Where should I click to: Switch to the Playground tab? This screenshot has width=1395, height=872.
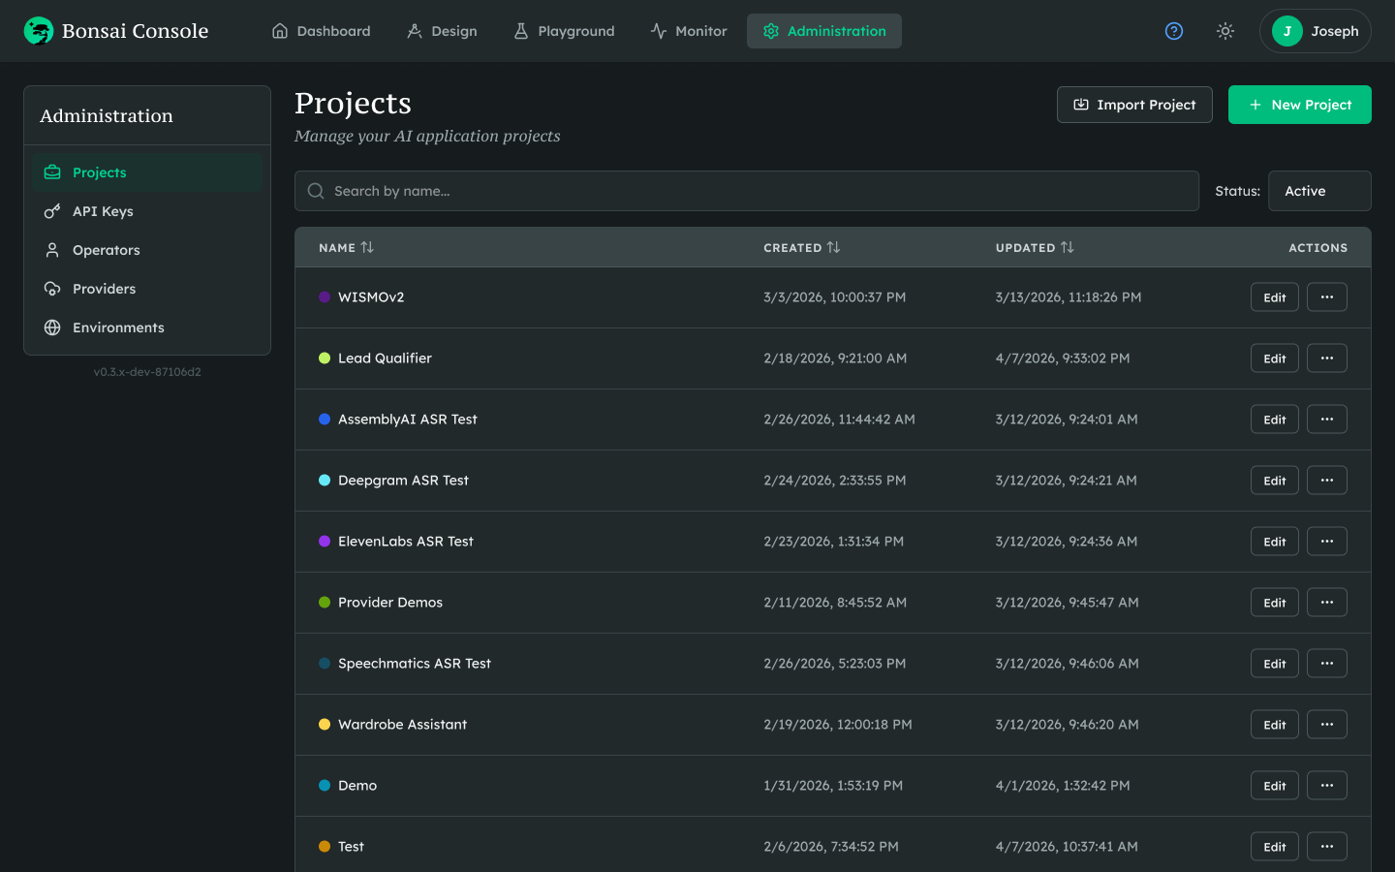pyautogui.click(x=564, y=31)
